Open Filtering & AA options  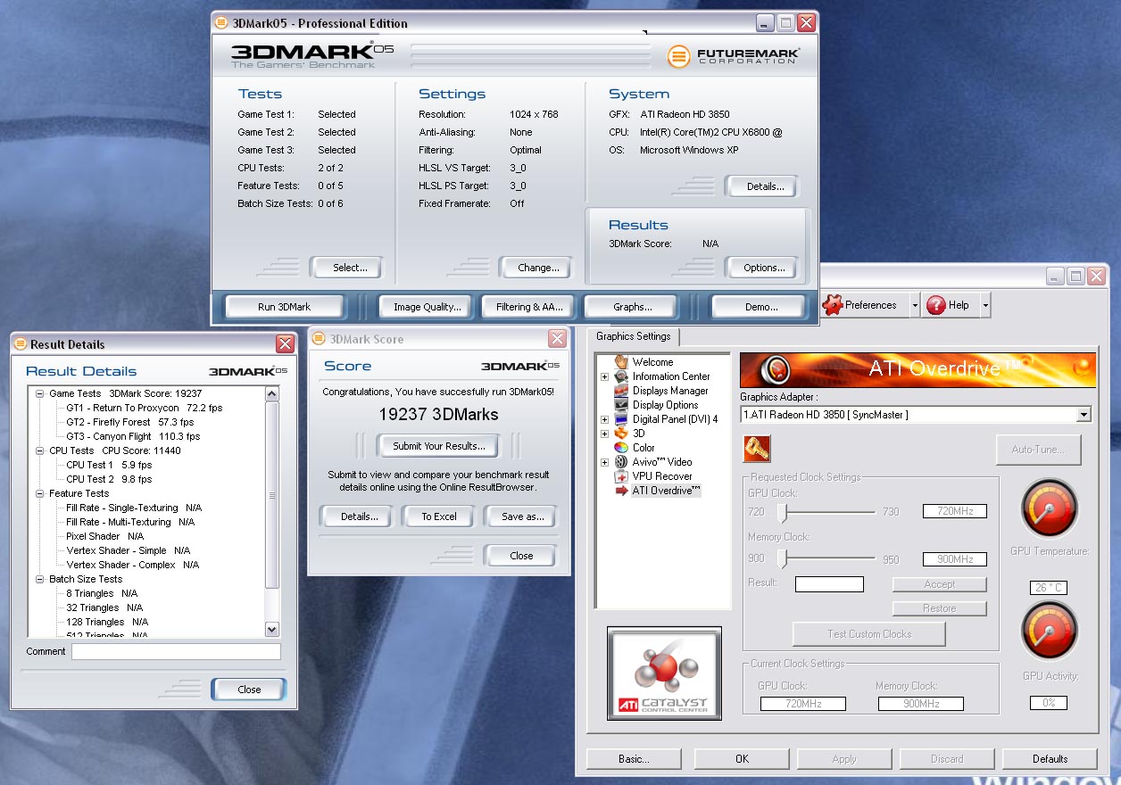click(529, 307)
